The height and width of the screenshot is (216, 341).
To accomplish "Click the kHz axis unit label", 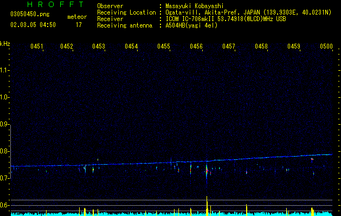I will point(5,44).
